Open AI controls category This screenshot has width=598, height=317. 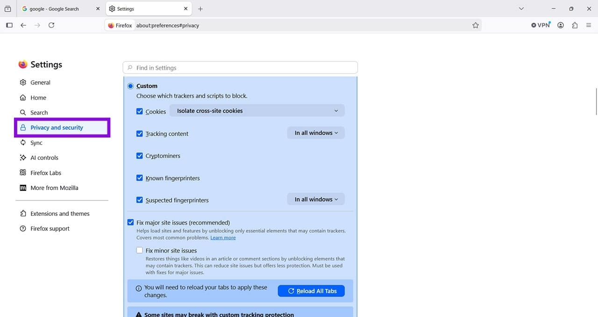(x=62, y=158)
